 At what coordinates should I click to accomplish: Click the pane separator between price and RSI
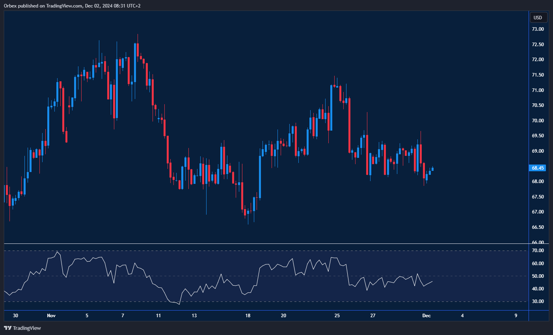[x=266, y=244]
